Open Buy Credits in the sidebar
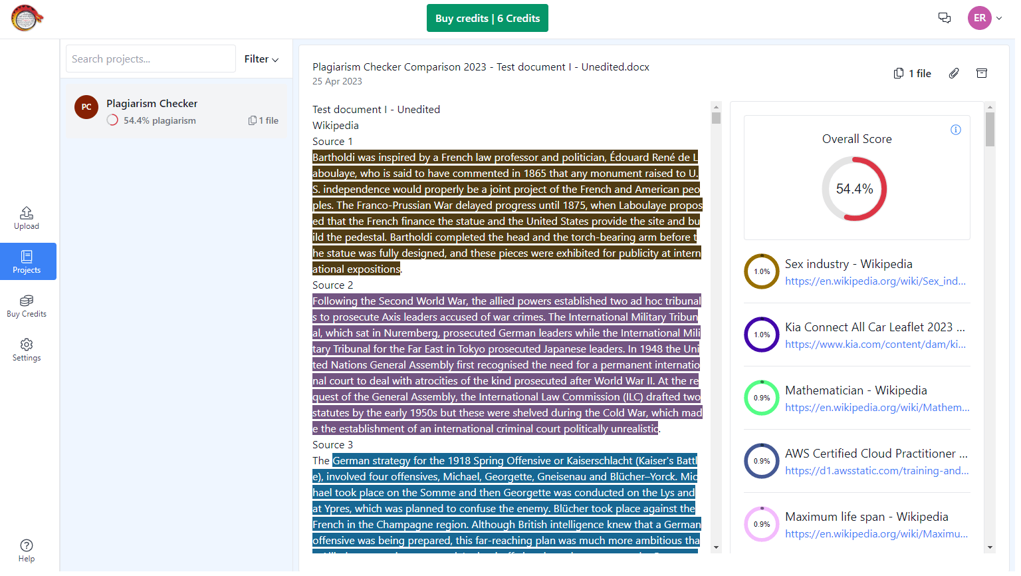Screen dimensions: 1021x576 click(27, 306)
